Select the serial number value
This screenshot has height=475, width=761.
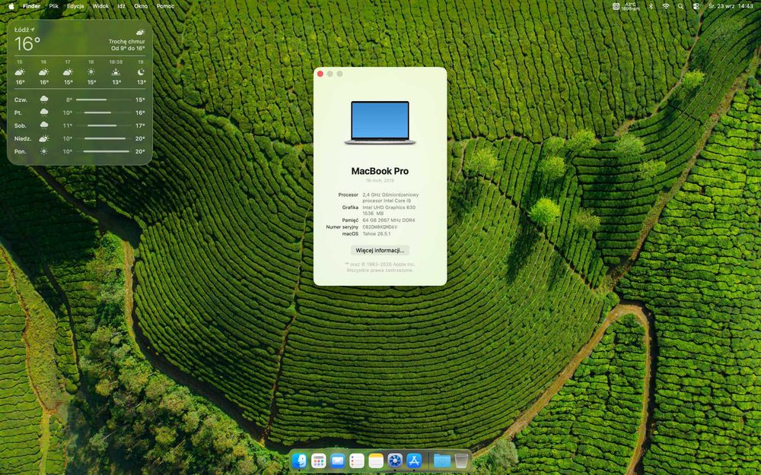[380, 226]
